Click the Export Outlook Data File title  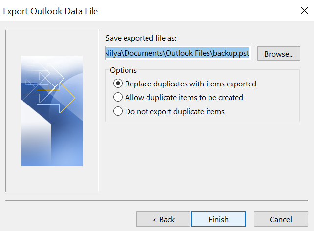tap(50, 11)
